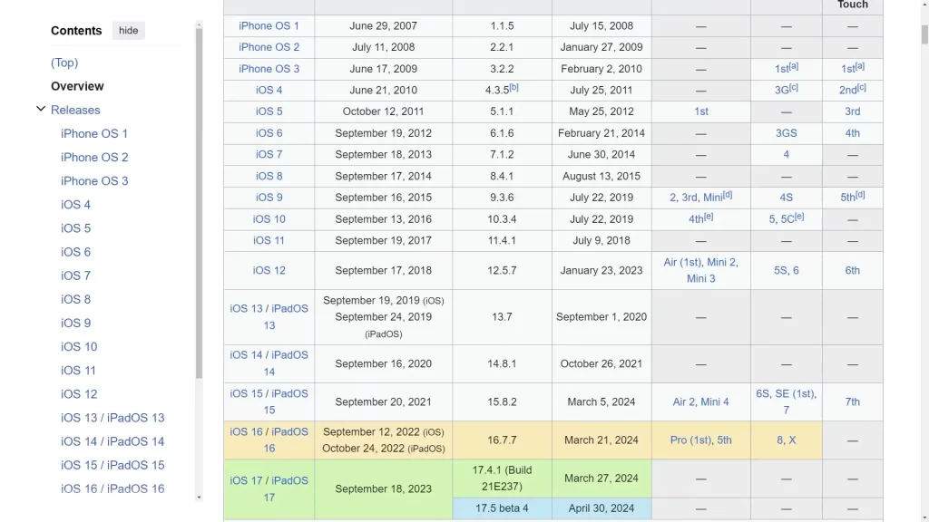Open footnote [b] next to version 4.3.5
This screenshot has width=929, height=522.
click(x=515, y=86)
